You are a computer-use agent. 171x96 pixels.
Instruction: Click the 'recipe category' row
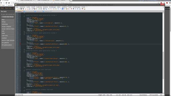pos(8,27)
